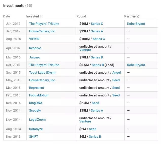Click Venture link in LegalZoom row

(x=85, y=121)
